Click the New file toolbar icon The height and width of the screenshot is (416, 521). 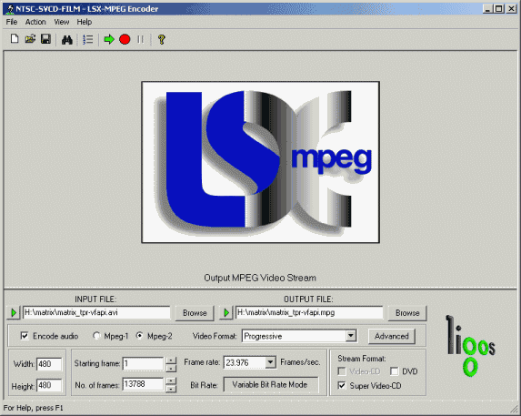click(15, 39)
